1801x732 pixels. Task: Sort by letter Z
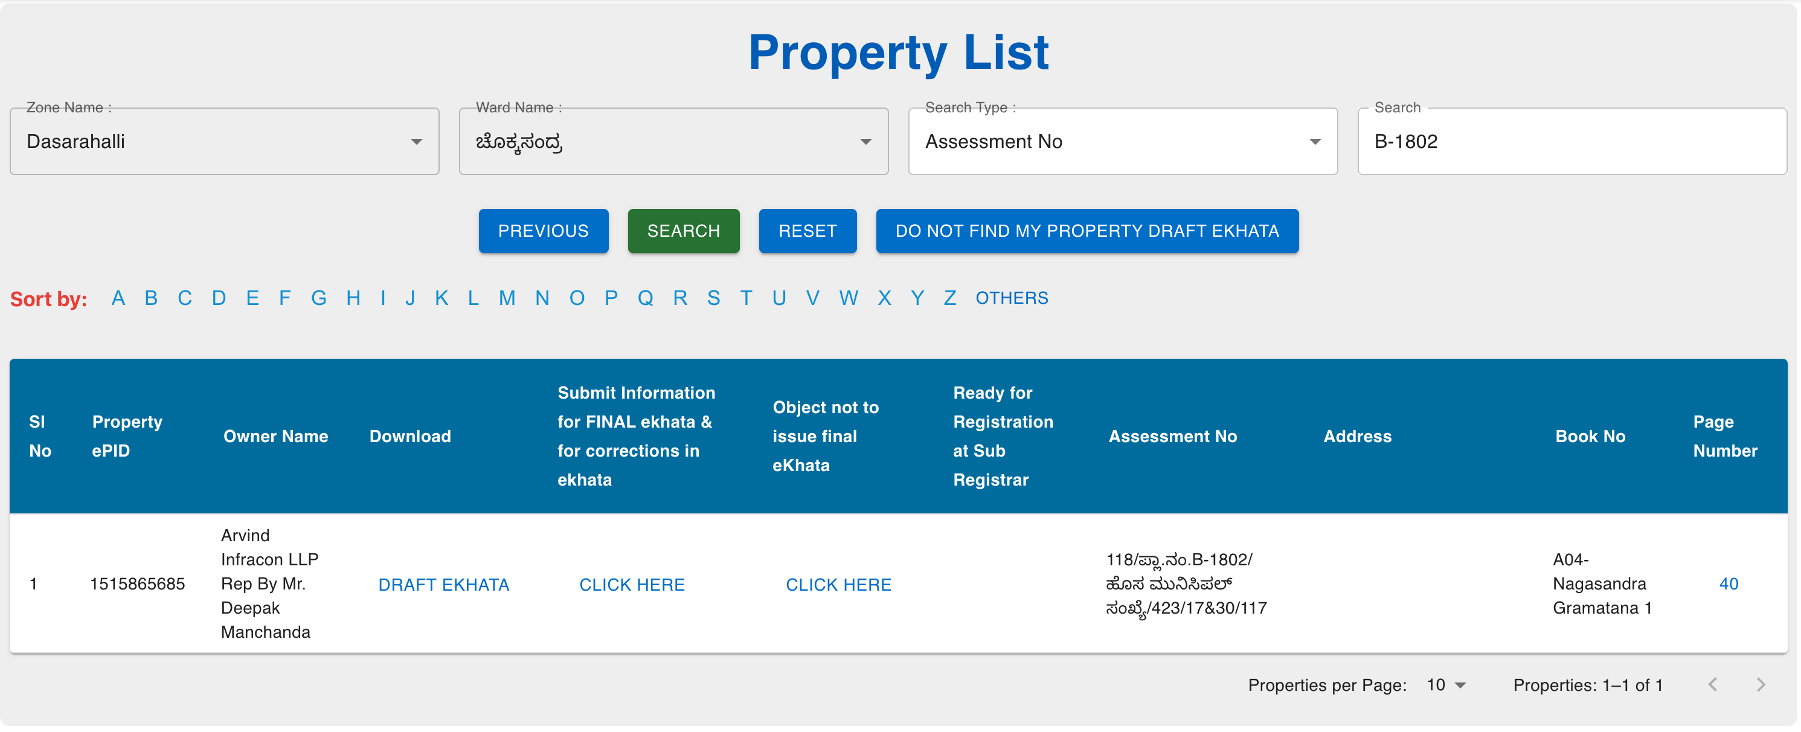(950, 298)
